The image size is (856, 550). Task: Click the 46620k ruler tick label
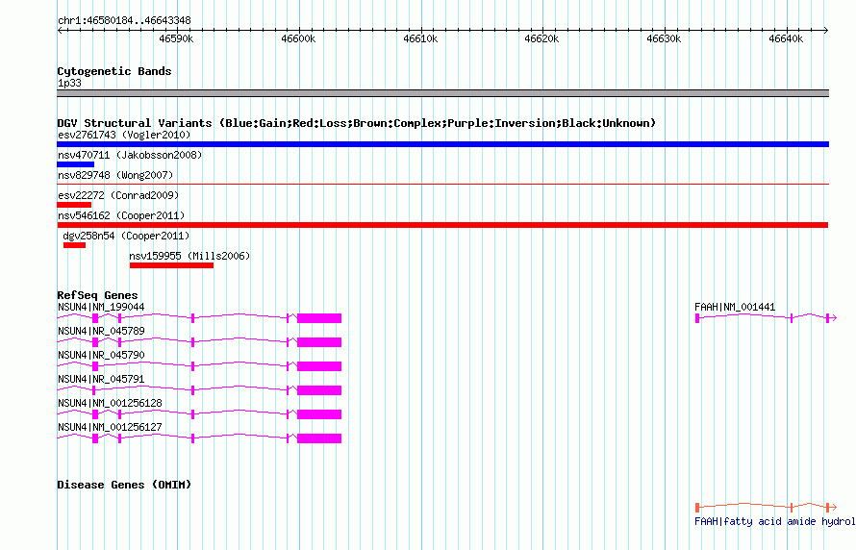click(541, 38)
